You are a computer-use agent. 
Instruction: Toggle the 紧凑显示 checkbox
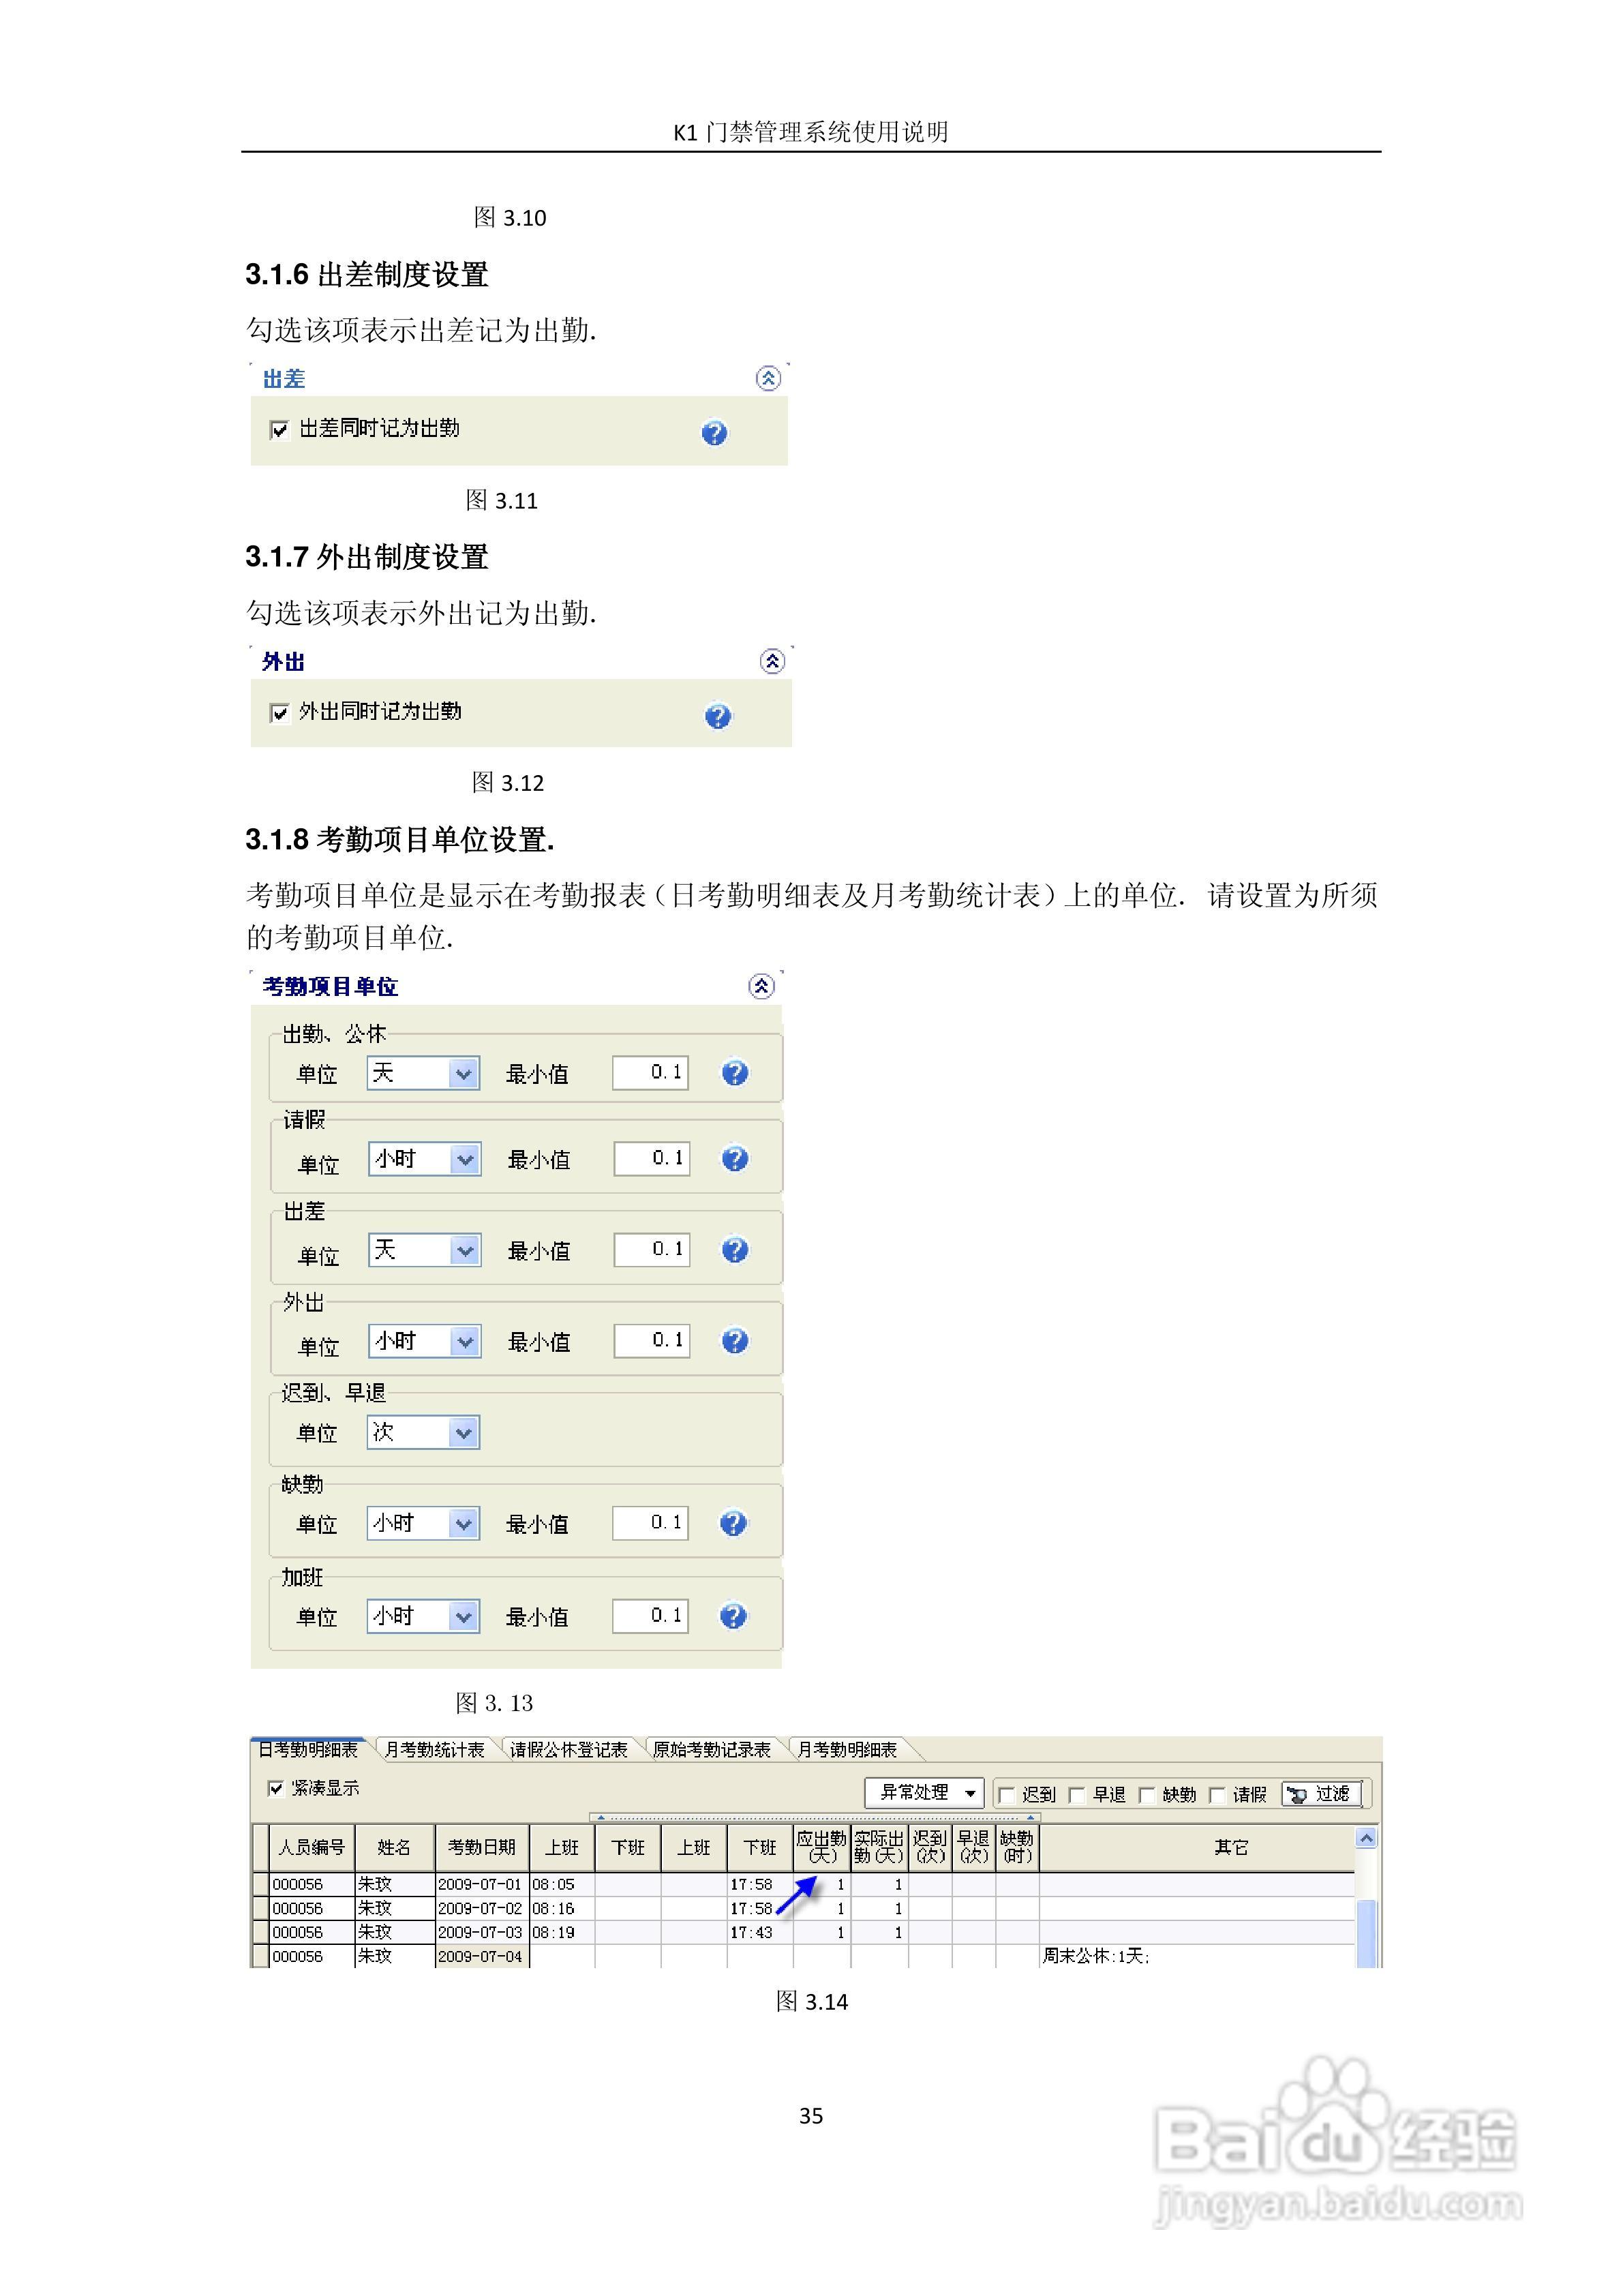(275, 1788)
